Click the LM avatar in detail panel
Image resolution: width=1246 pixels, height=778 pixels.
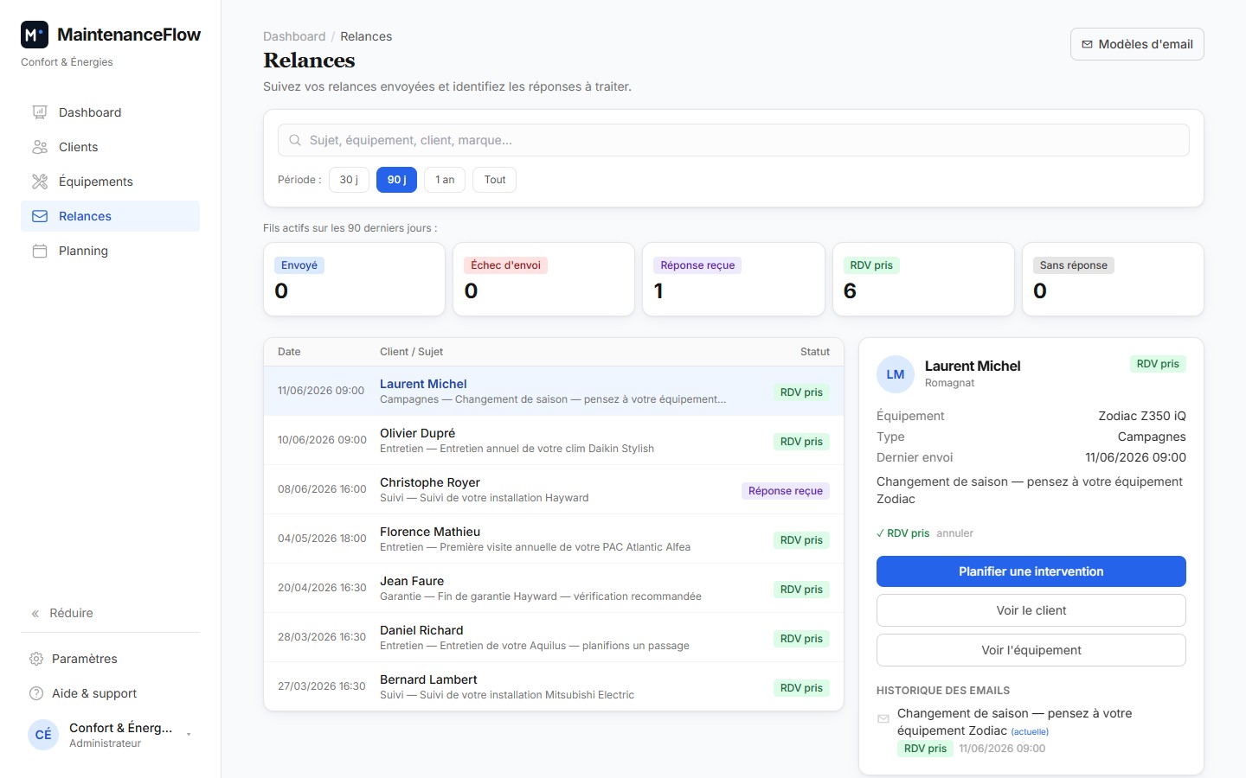896,374
